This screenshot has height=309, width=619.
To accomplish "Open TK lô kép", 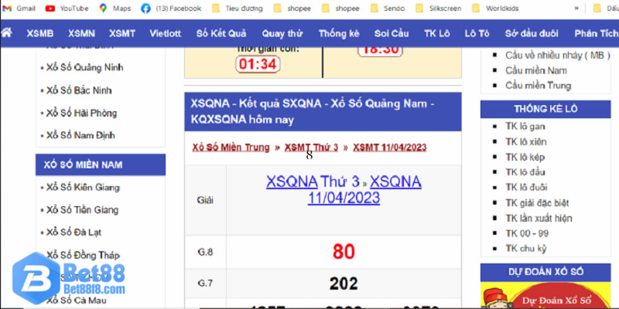I will click(x=525, y=158).
